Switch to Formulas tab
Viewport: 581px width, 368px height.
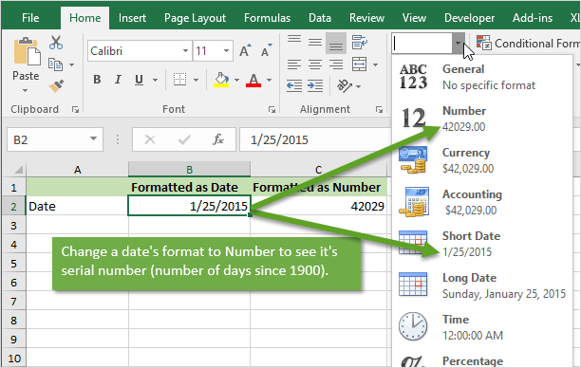(x=267, y=18)
